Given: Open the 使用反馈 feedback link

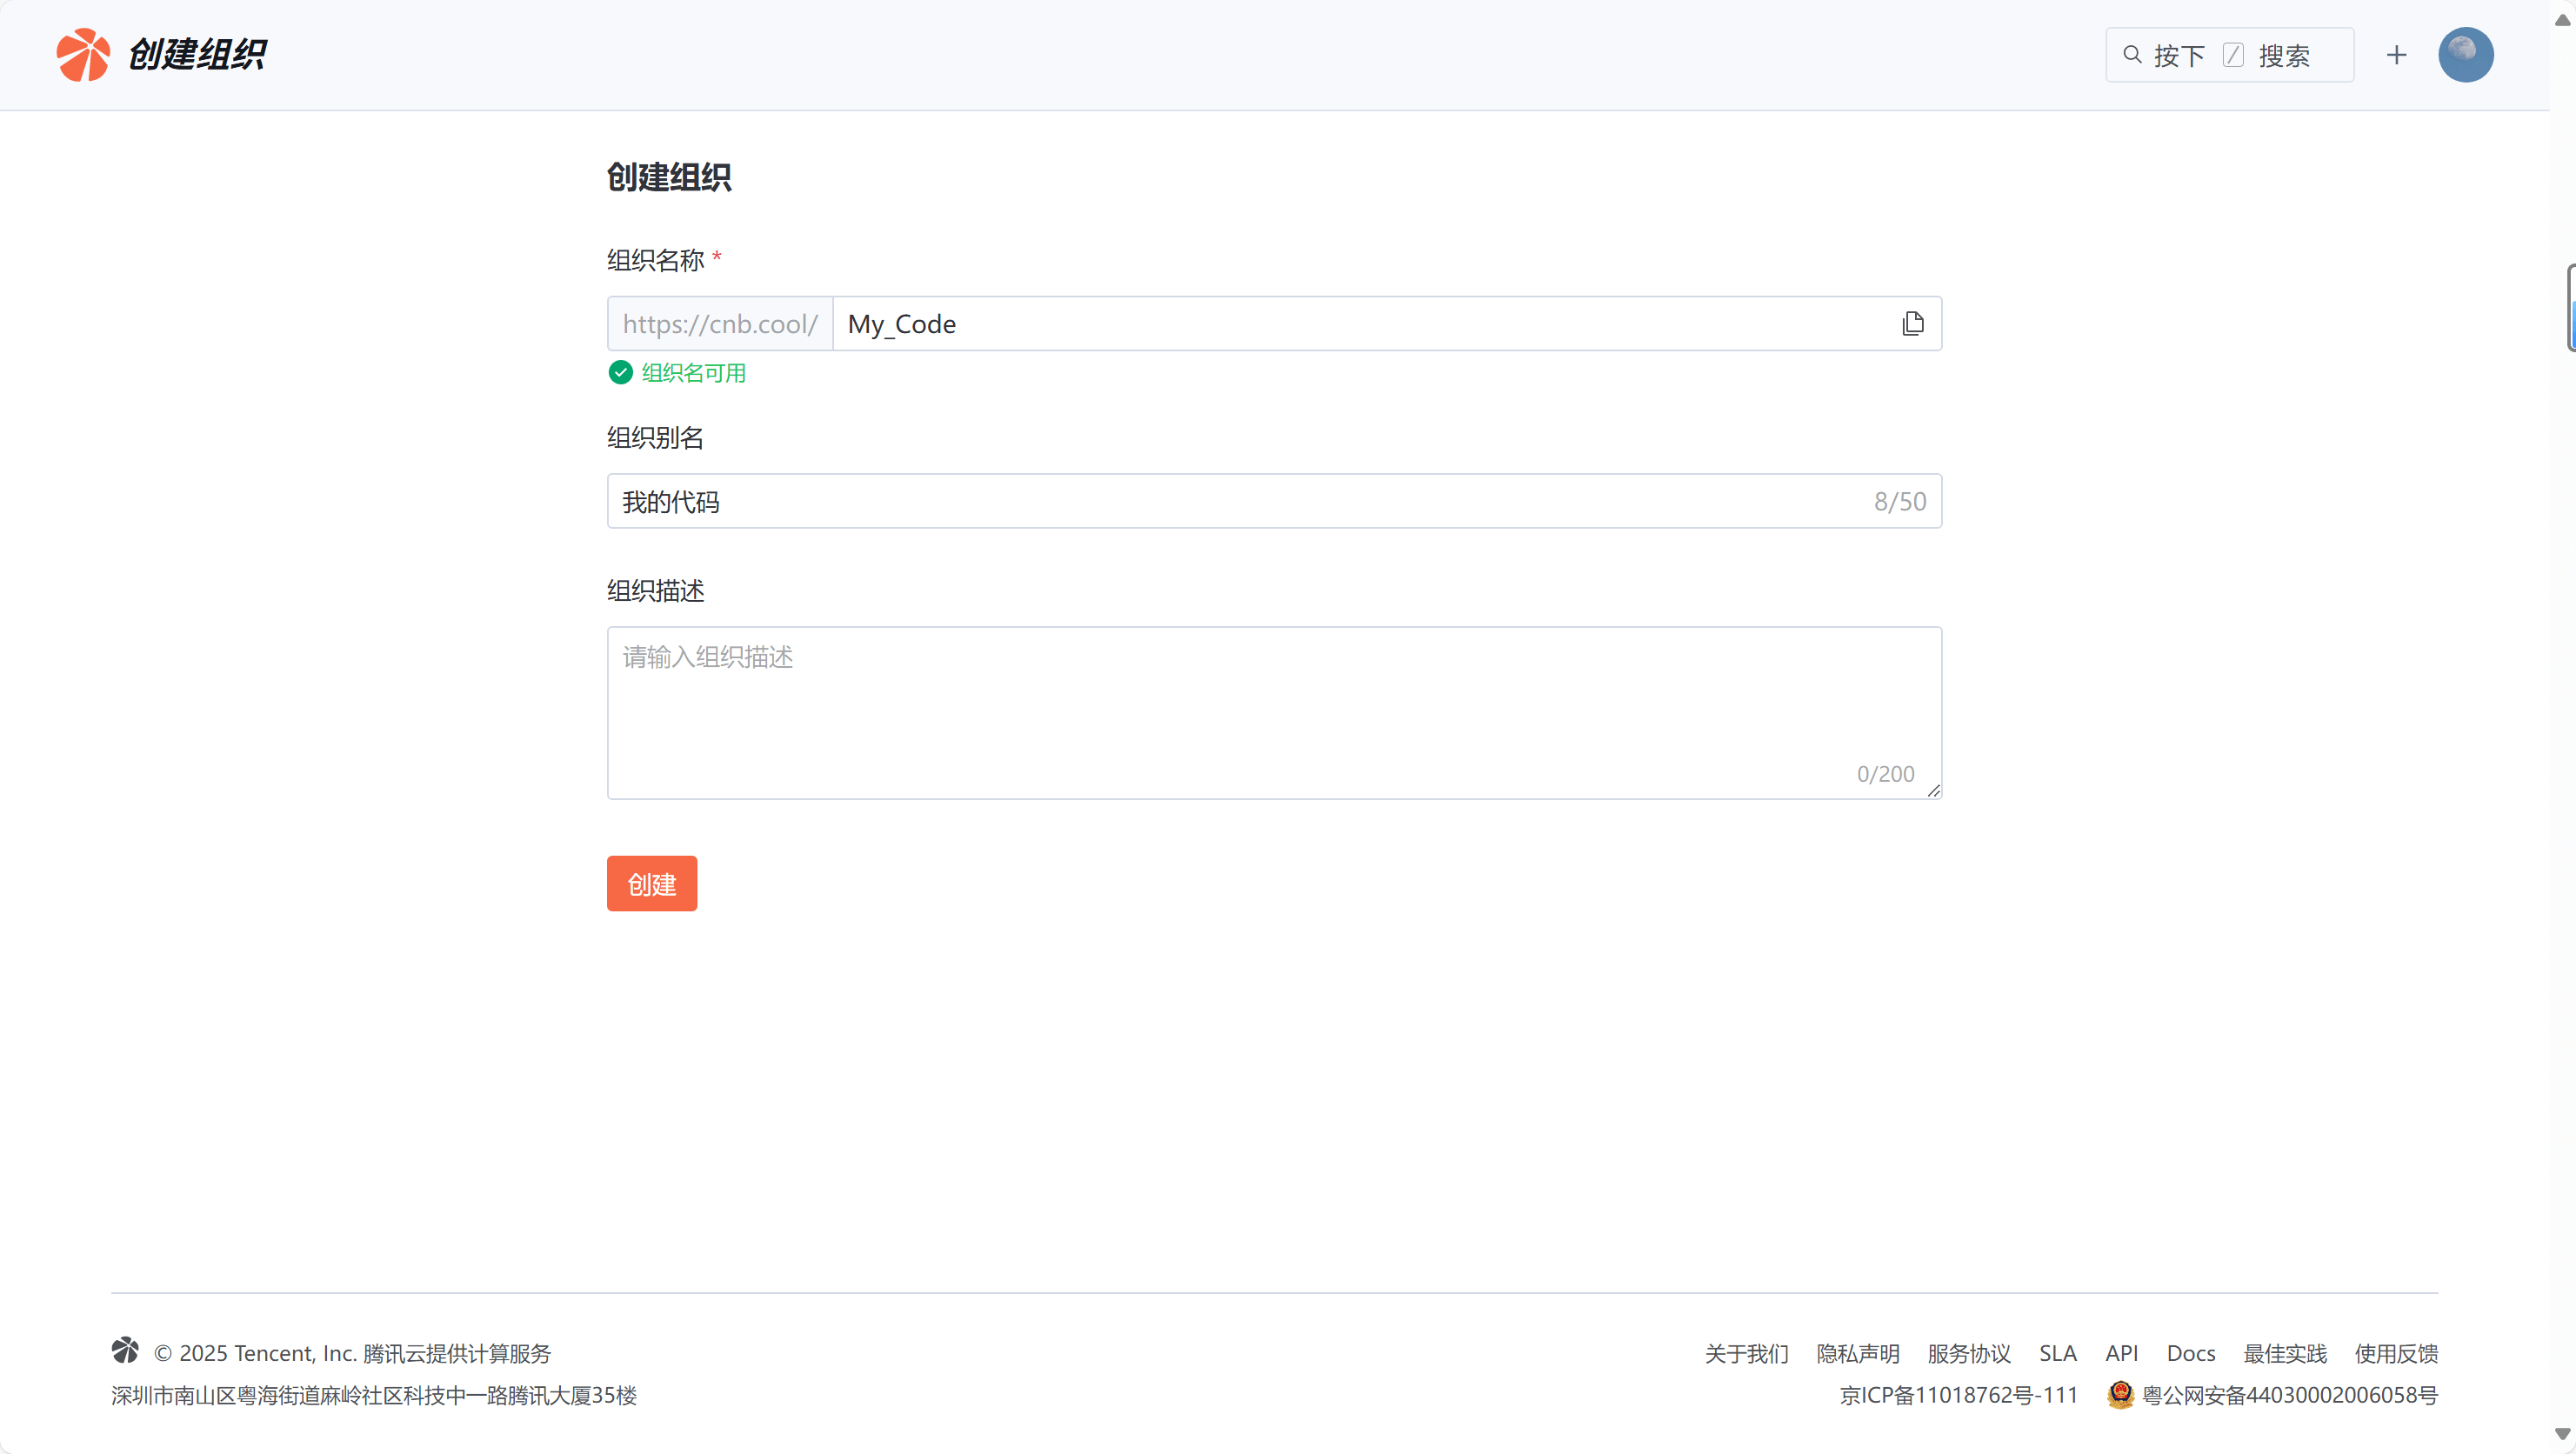Looking at the screenshot, I should click(x=2395, y=1353).
